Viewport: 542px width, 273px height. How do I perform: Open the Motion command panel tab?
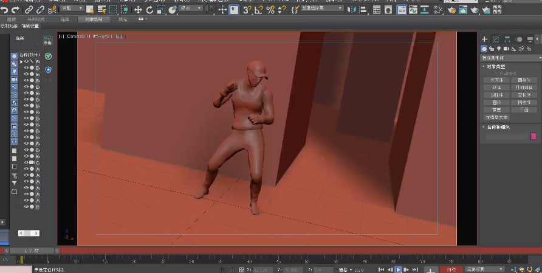[x=518, y=39]
